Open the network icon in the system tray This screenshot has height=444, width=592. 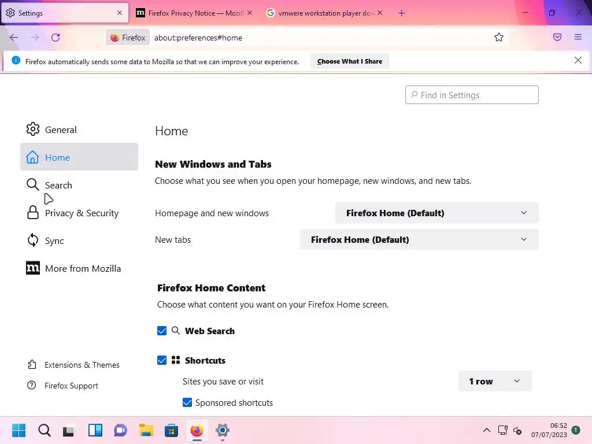coord(502,430)
